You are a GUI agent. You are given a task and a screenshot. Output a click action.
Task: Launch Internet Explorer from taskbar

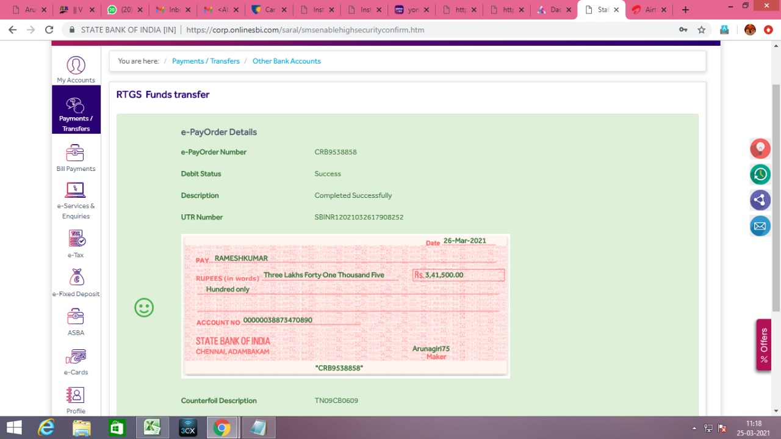tap(46, 427)
